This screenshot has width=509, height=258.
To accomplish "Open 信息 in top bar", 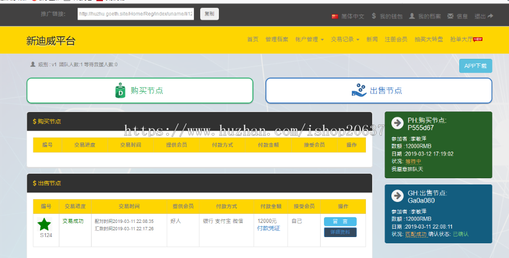I will point(462,16).
